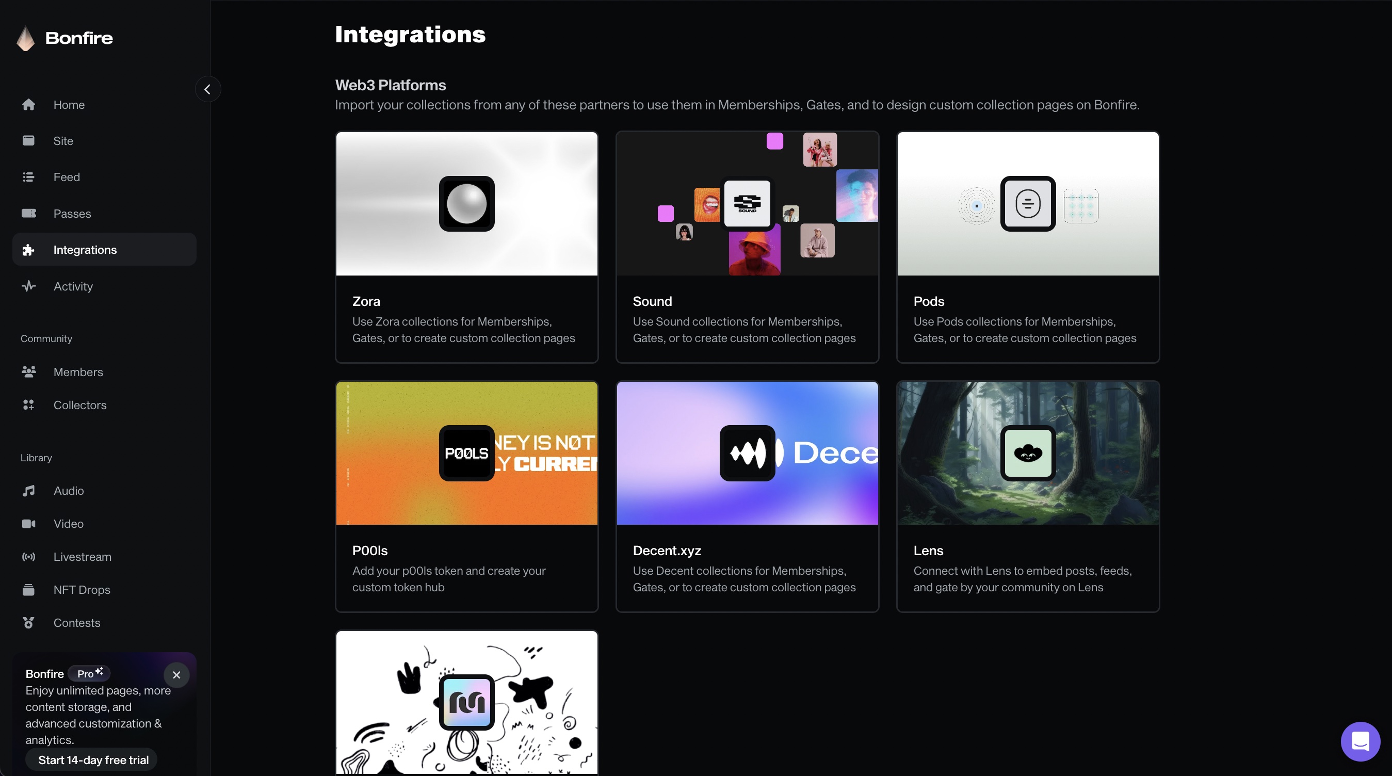Click the Integrations page heading
The image size is (1392, 776).
(410, 34)
